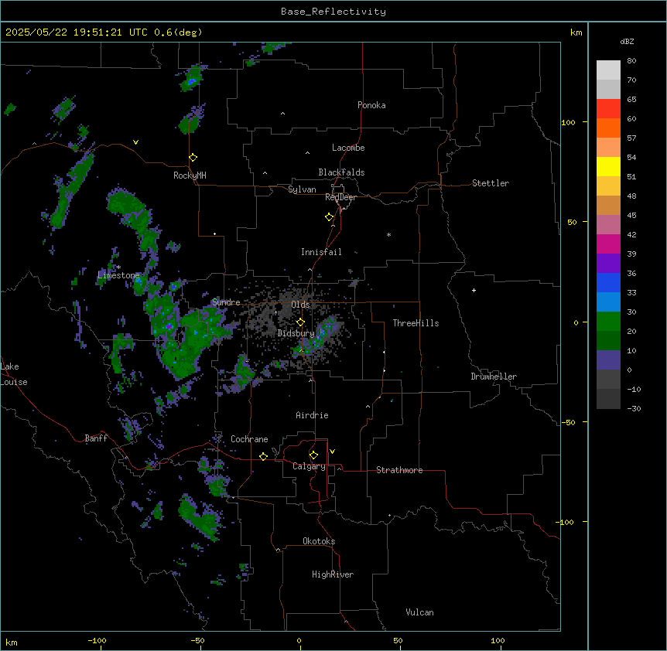Click the blue 33-36 dBZ legend swatch
This screenshot has width=667, height=651.
click(x=608, y=282)
